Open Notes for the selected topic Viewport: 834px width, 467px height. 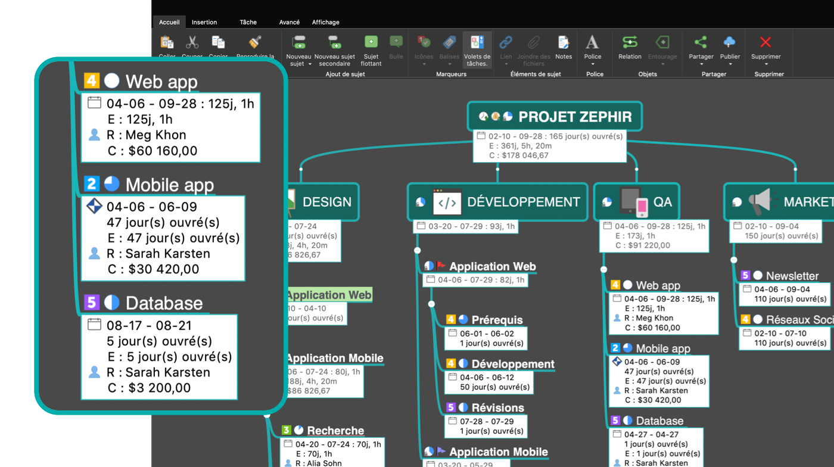coord(563,42)
